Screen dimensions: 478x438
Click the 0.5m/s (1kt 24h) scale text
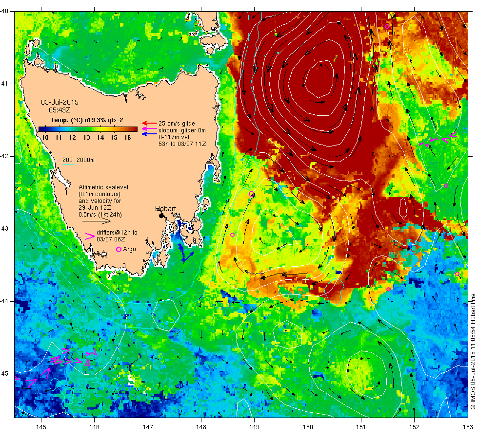coord(100,215)
